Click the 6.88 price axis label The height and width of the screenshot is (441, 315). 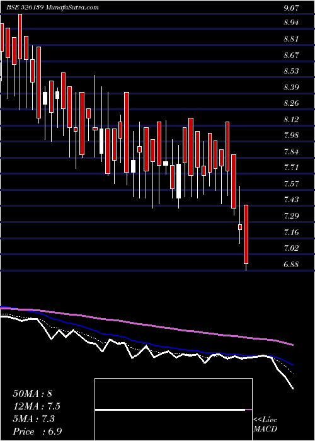291,265
